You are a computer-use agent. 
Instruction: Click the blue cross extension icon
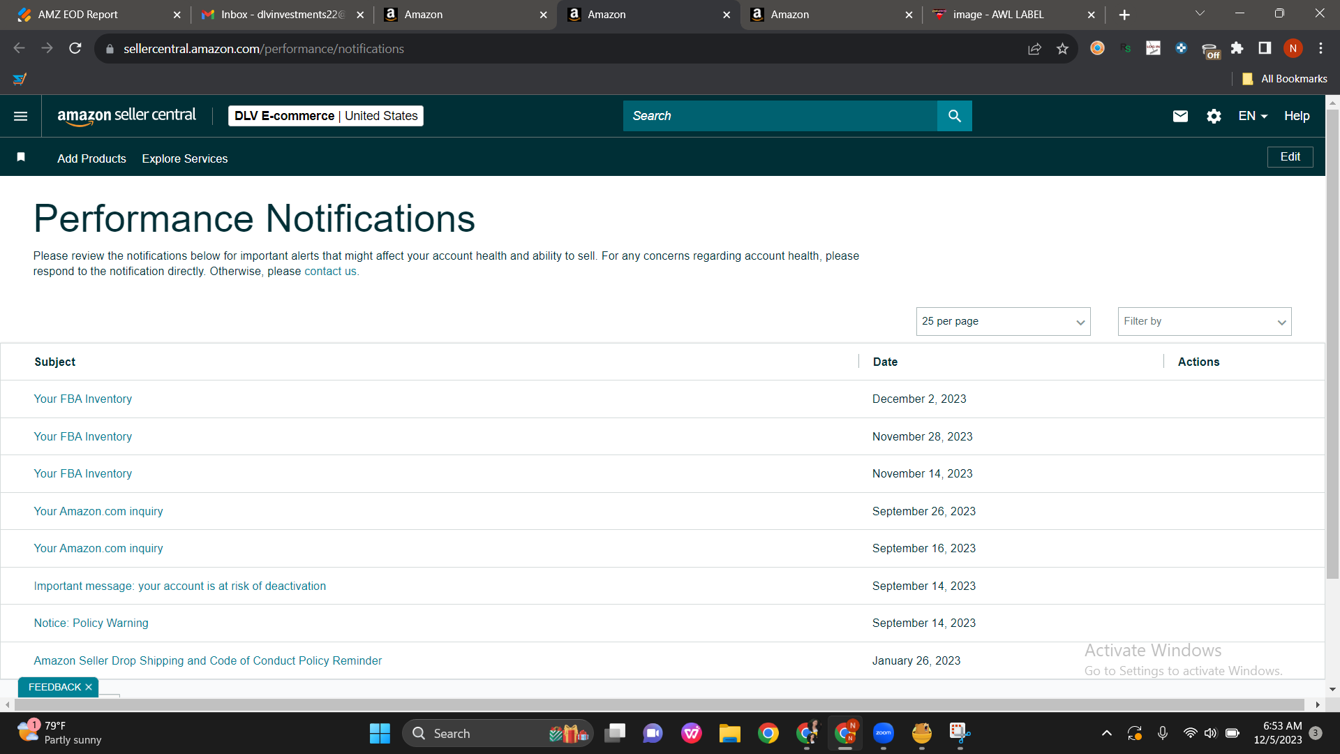click(1181, 48)
